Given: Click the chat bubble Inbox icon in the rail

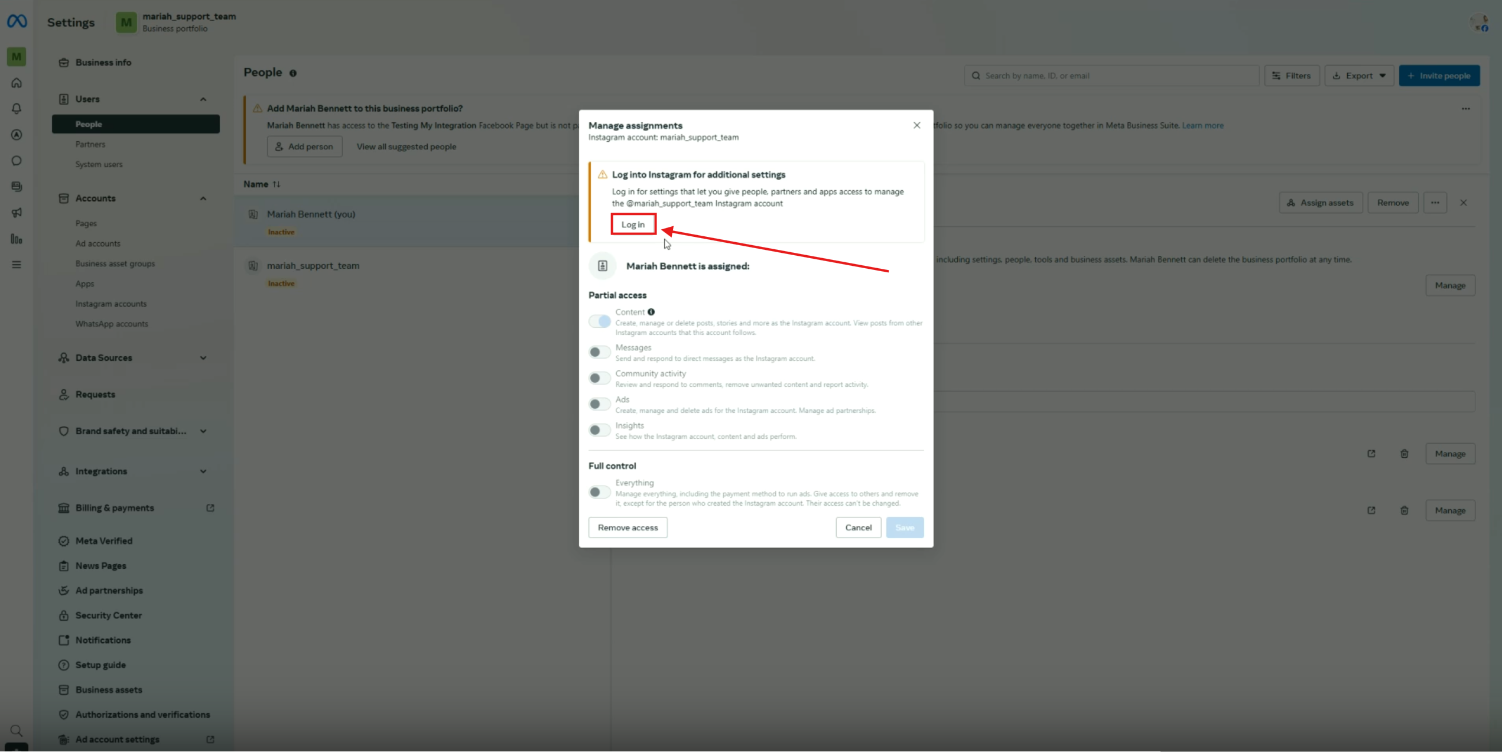Looking at the screenshot, I should point(17,161).
